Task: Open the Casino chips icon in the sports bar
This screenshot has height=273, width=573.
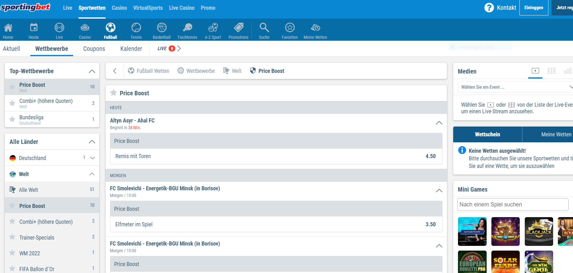Action: pos(85,28)
